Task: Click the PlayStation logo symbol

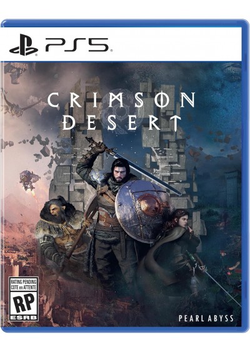Action: click(24, 45)
